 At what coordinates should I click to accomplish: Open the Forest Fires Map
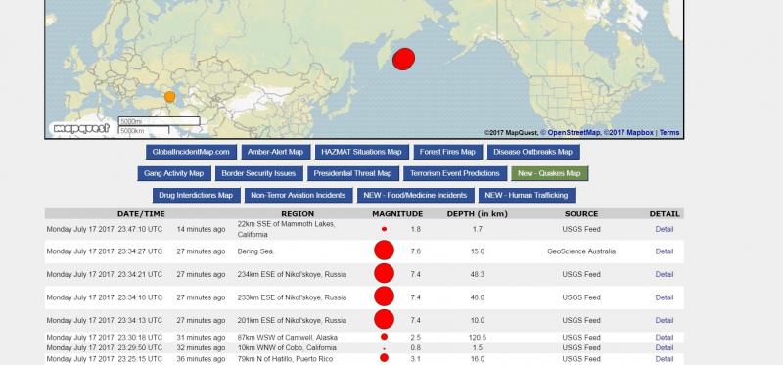[447, 152]
